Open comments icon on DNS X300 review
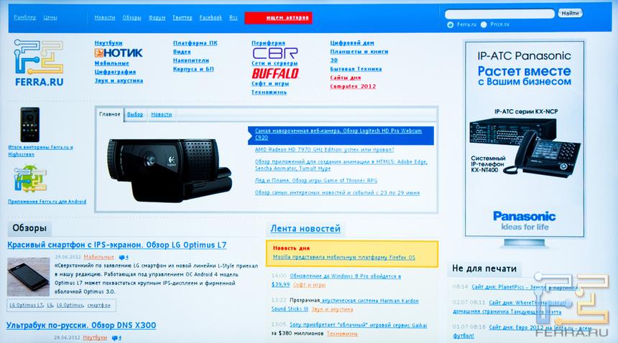618x343 pixels. tap(116, 337)
